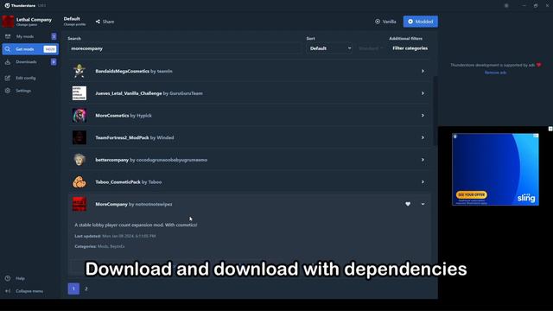Click the search field containing morecompany
553x311 pixels.
pyautogui.click(x=184, y=48)
